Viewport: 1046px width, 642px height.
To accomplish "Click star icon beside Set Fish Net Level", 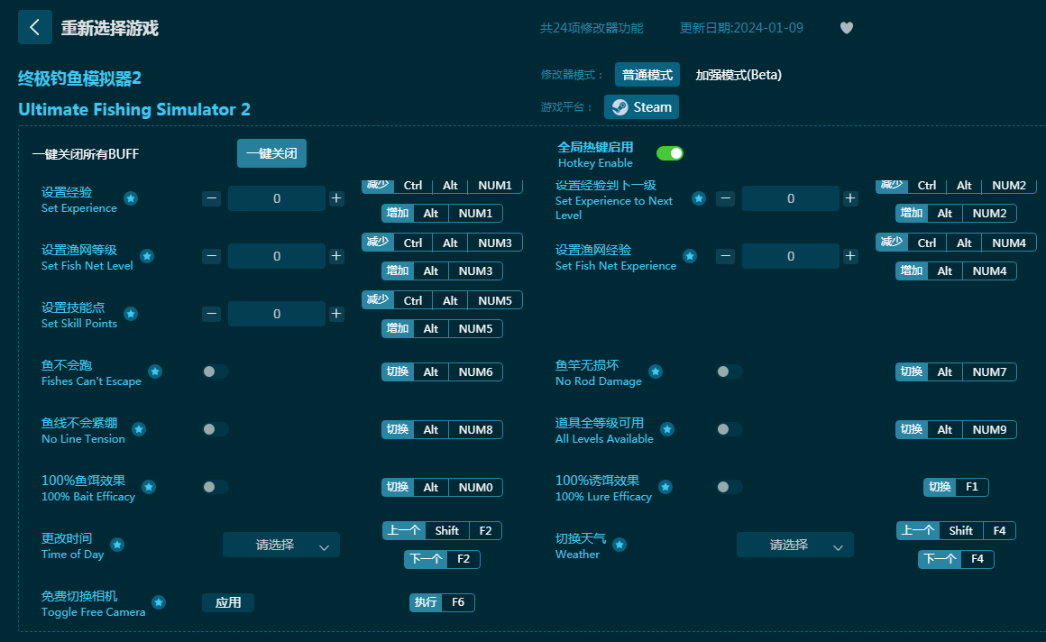I will [x=147, y=256].
